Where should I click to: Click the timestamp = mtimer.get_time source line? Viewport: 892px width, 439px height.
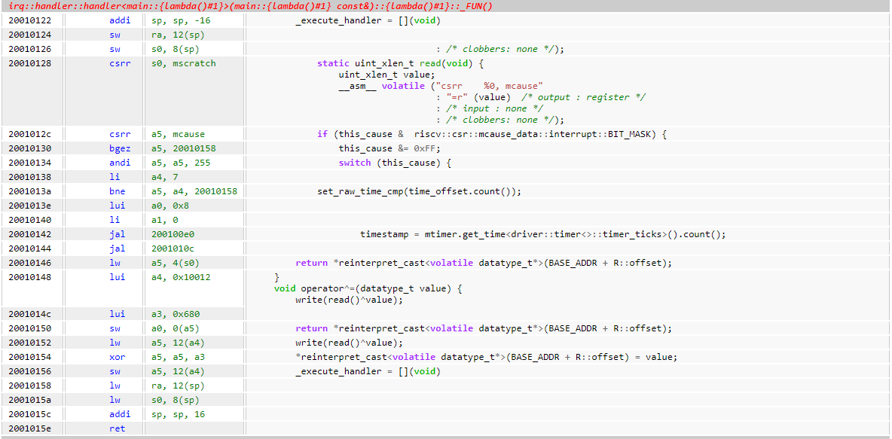542,234
